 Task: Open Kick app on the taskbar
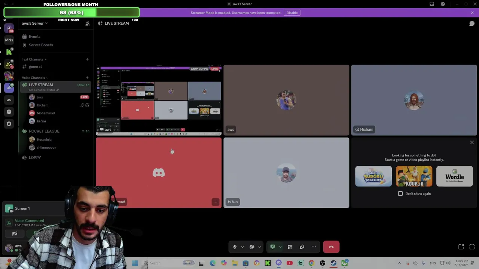(x=268, y=263)
